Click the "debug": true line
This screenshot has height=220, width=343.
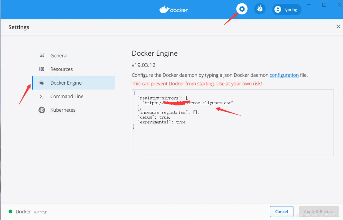coord(154,117)
